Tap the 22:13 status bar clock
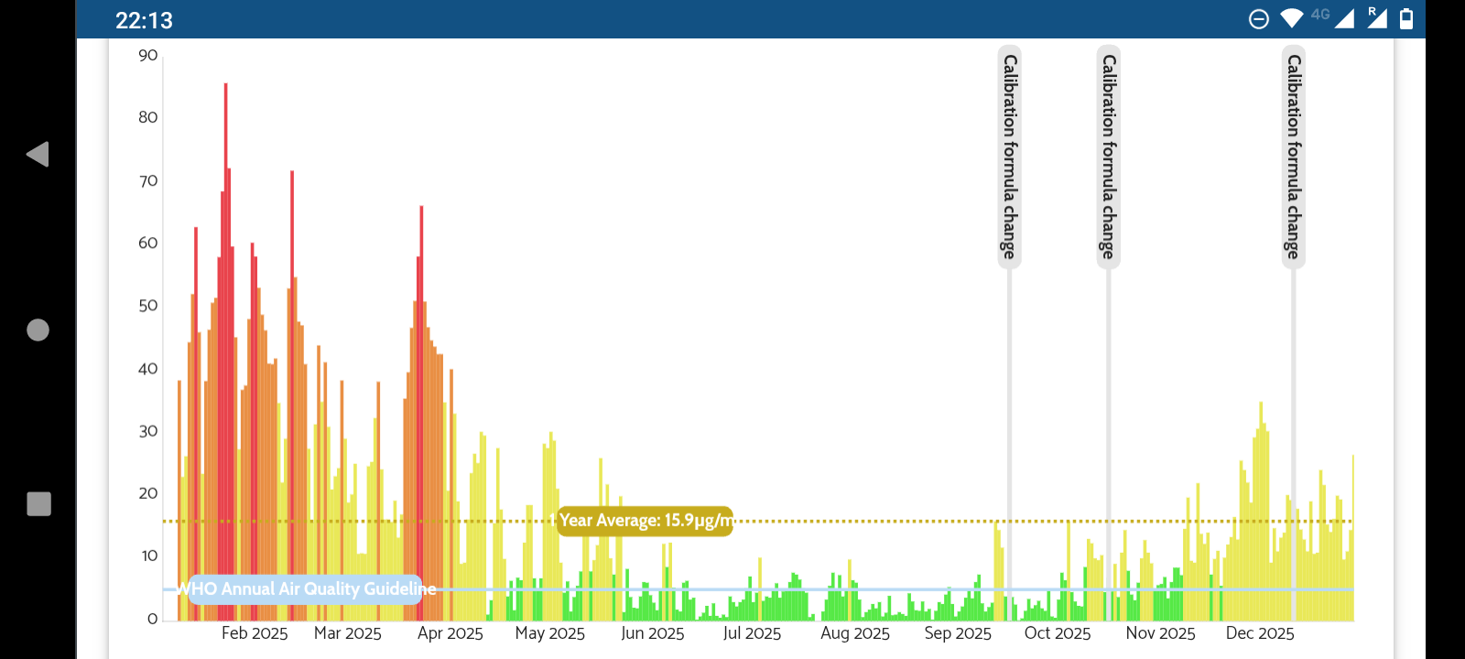 point(144,20)
